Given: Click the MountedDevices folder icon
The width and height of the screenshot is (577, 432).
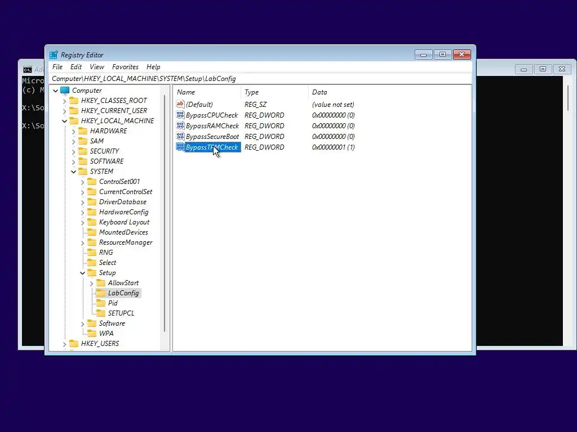Looking at the screenshot, I should click(92, 232).
